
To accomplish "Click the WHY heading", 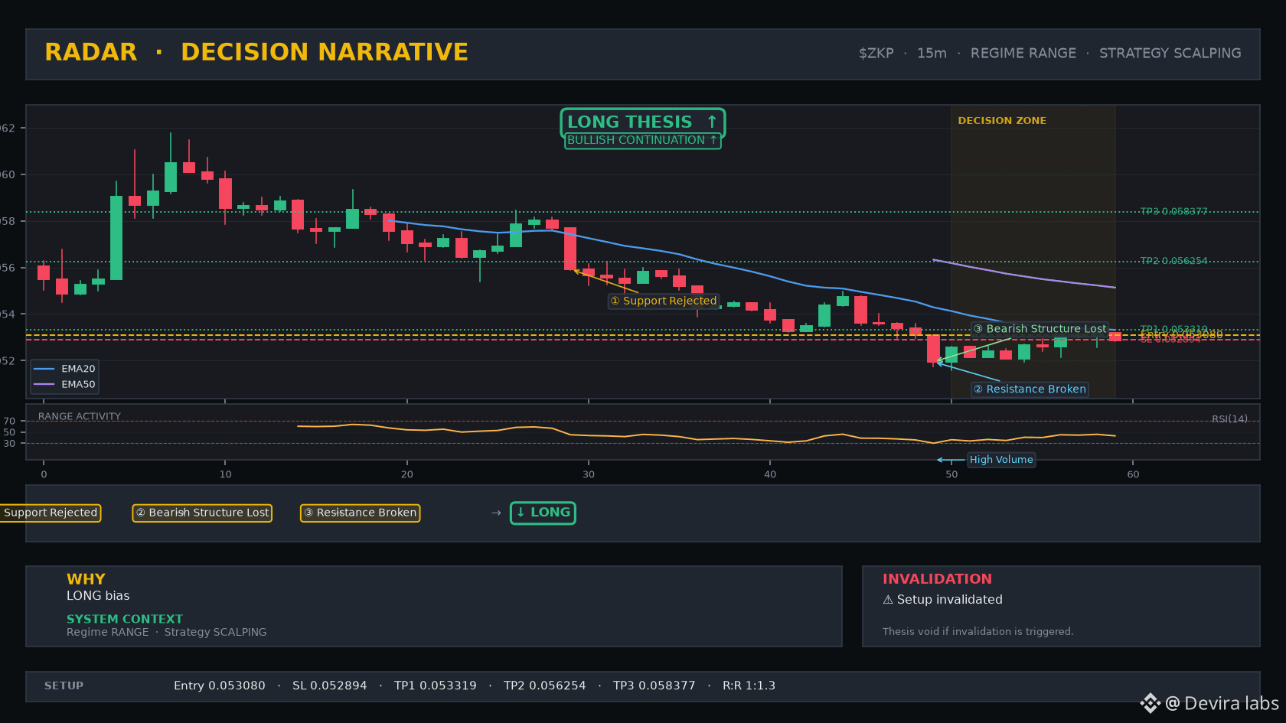I will (86, 579).
